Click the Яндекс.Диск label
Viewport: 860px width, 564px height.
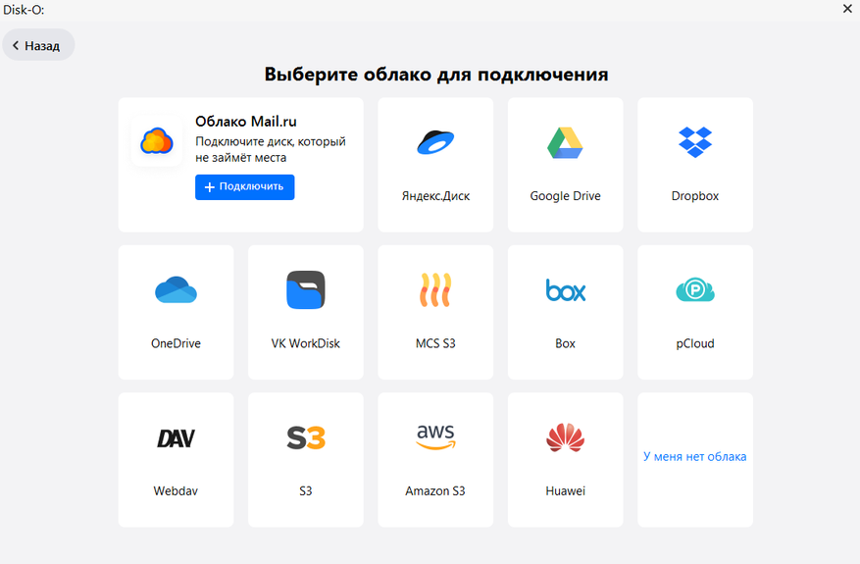(x=435, y=196)
